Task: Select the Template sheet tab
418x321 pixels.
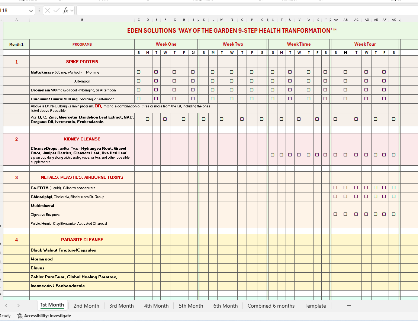Action: tap(315, 306)
